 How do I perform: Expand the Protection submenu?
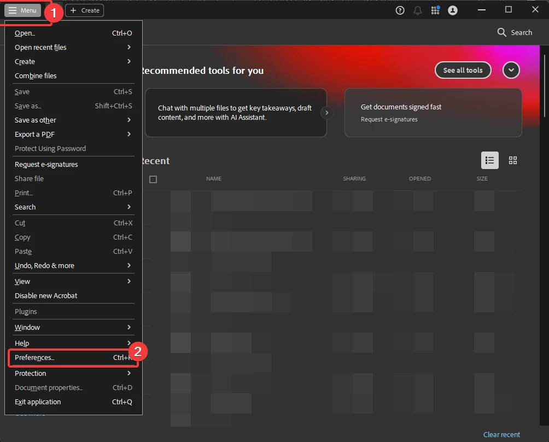coord(73,374)
